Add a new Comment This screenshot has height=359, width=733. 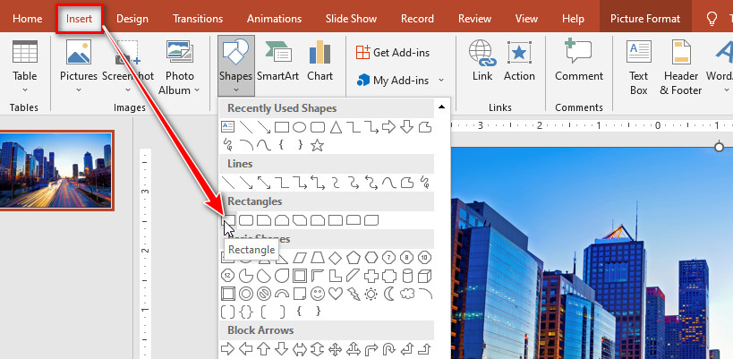579,61
